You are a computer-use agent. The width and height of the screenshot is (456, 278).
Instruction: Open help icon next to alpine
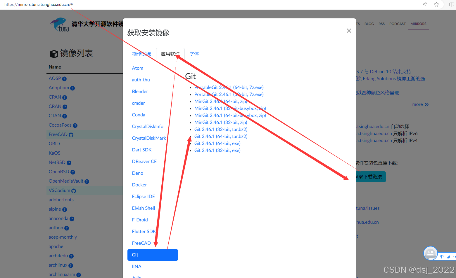(x=65, y=209)
